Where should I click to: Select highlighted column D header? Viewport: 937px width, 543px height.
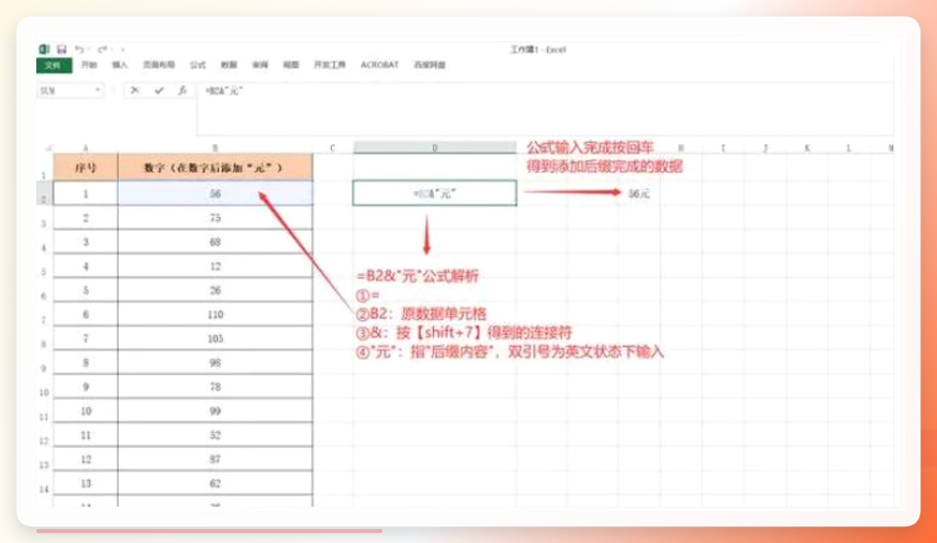pos(434,147)
